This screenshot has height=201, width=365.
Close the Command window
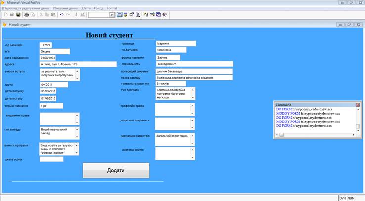(358, 105)
